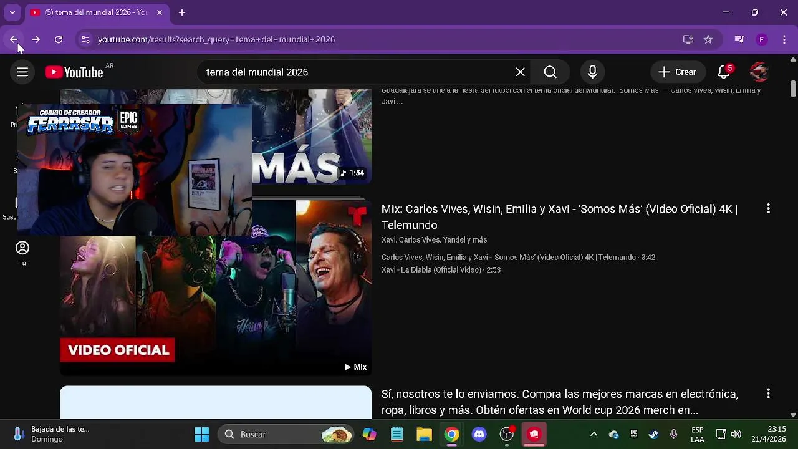
Task: Click the 'Somos Más' Telemundo 3:42 entry
Action: coord(518,258)
